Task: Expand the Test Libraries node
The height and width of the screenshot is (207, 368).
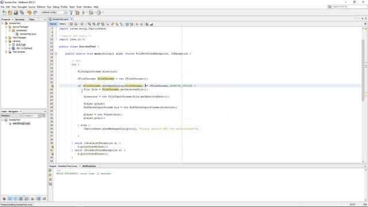Action: [x=6, y=52]
